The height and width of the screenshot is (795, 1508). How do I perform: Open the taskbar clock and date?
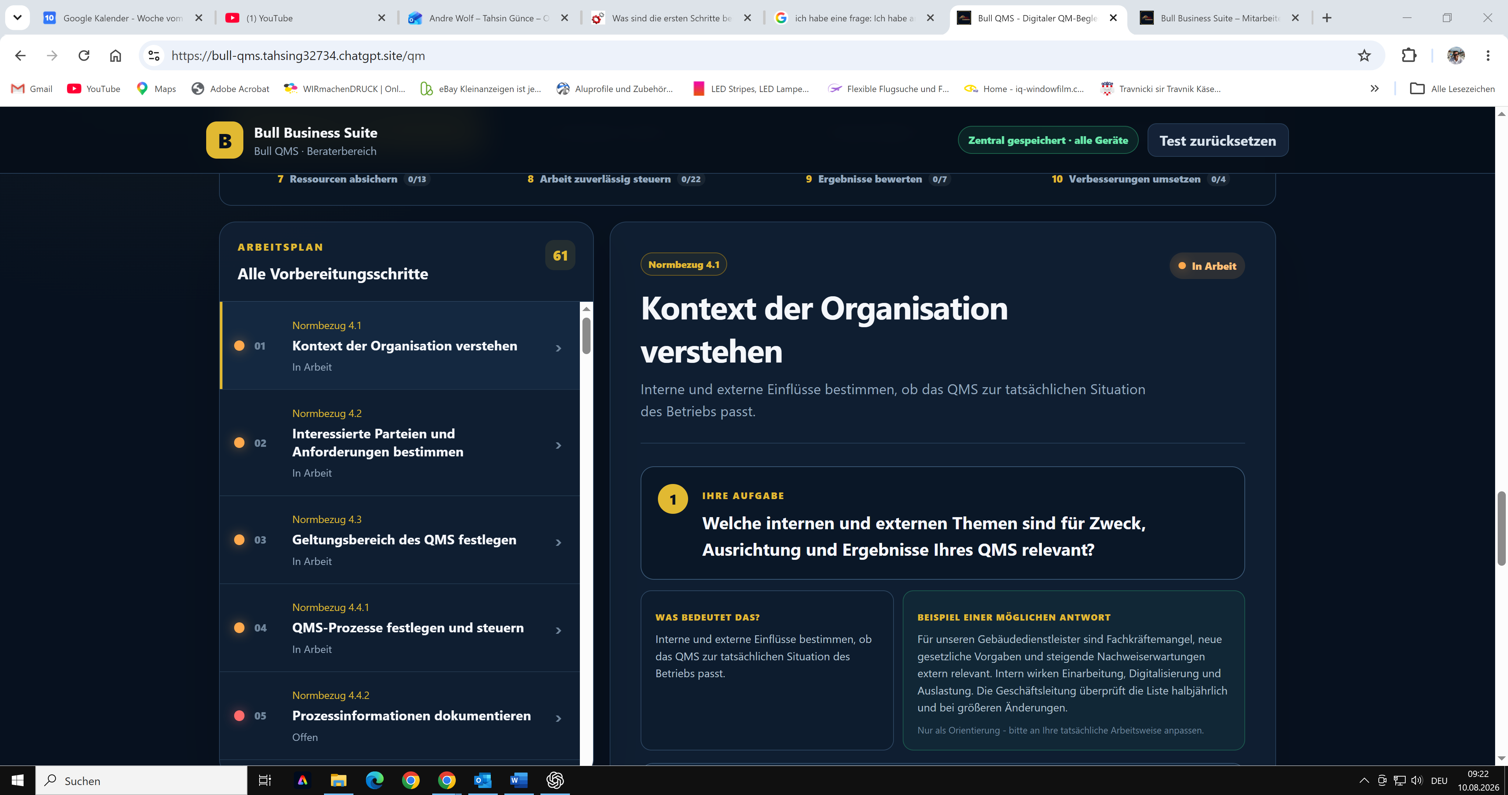point(1478,780)
